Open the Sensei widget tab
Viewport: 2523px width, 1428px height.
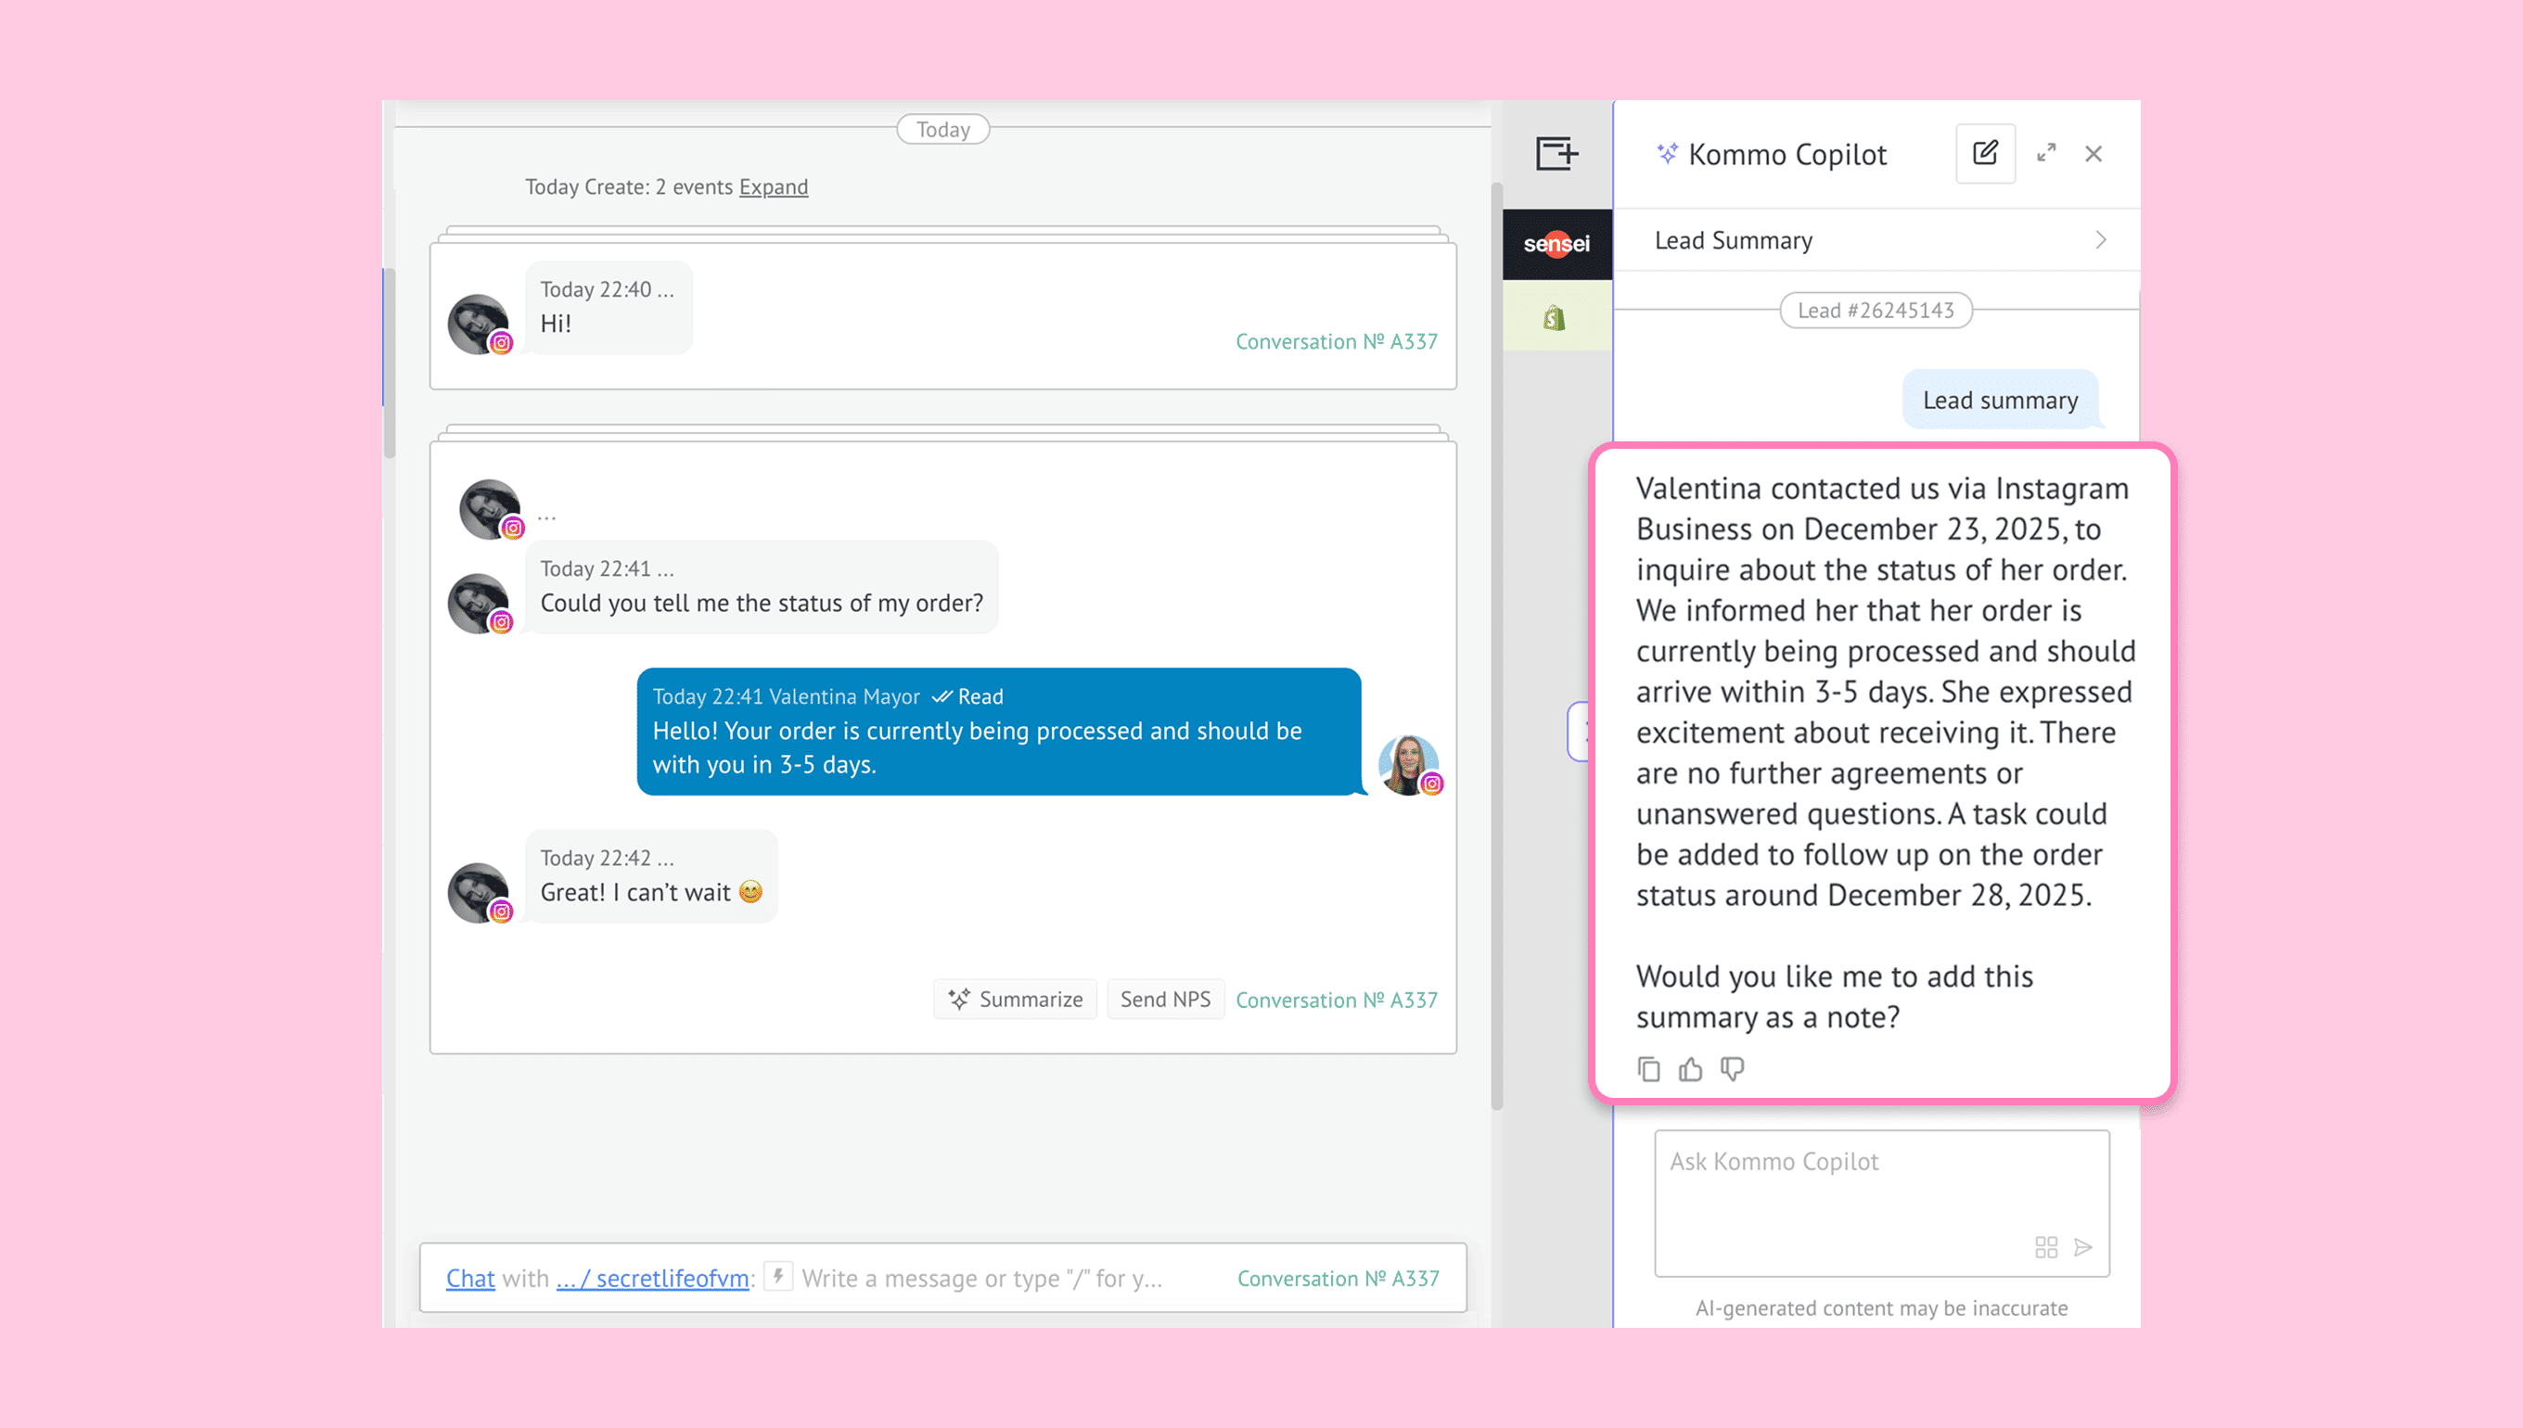tap(1556, 244)
